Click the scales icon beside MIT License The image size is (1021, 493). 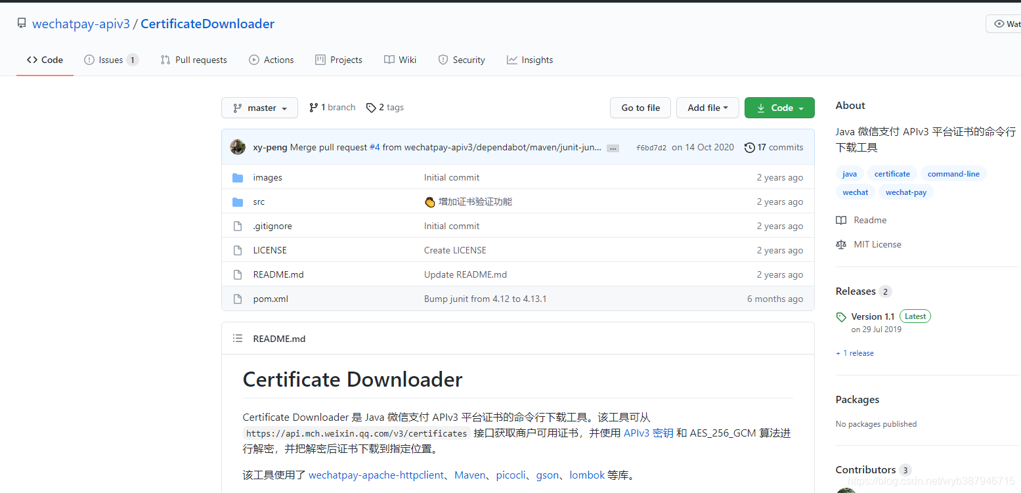[841, 245]
